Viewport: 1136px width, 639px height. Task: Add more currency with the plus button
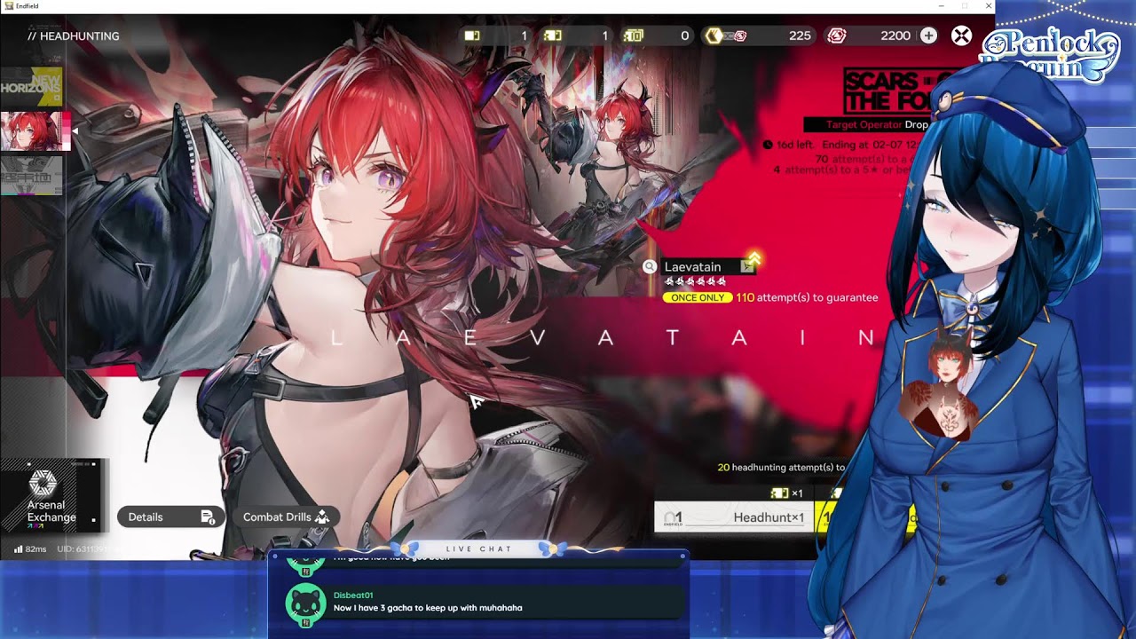928,35
